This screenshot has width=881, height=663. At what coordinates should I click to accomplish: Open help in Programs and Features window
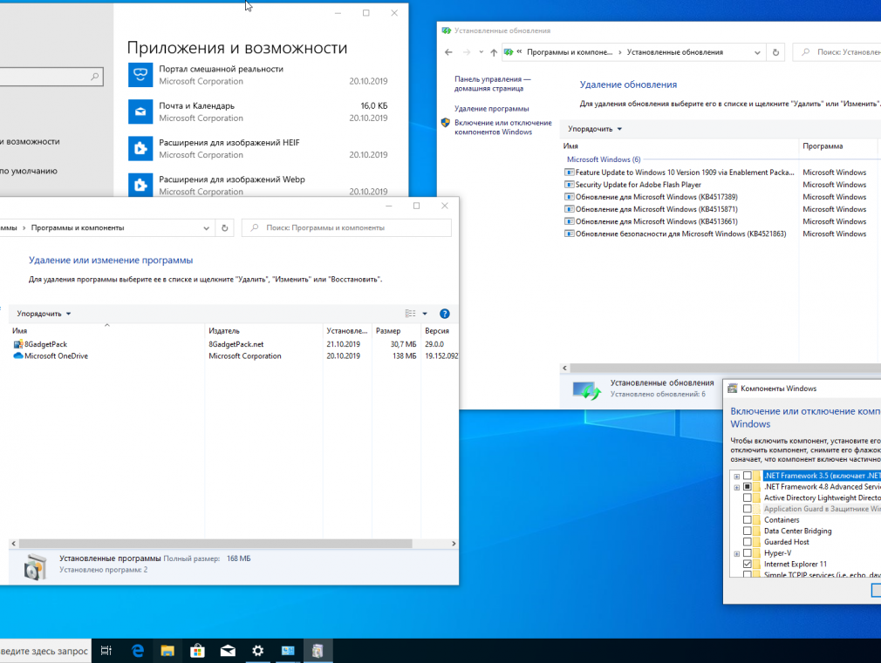(x=445, y=314)
